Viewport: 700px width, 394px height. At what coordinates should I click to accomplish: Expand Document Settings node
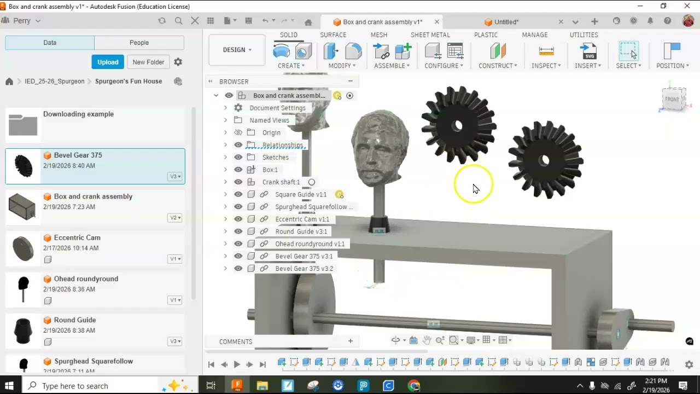pos(225,108)
